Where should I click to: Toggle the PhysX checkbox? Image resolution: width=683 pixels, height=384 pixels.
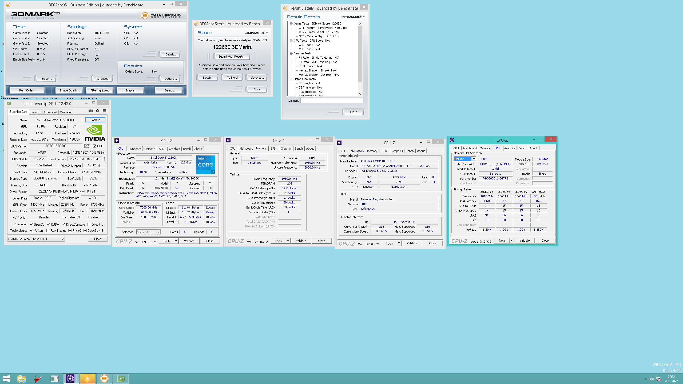[x=70, y=231]
